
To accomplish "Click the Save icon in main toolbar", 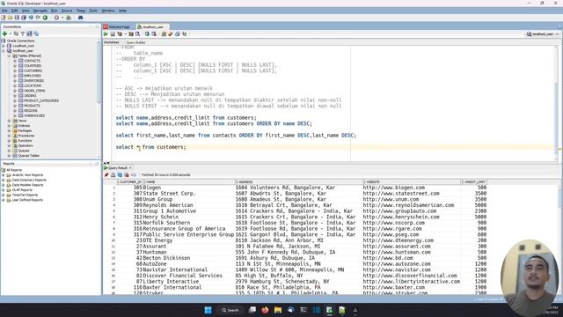I will 17,18.
